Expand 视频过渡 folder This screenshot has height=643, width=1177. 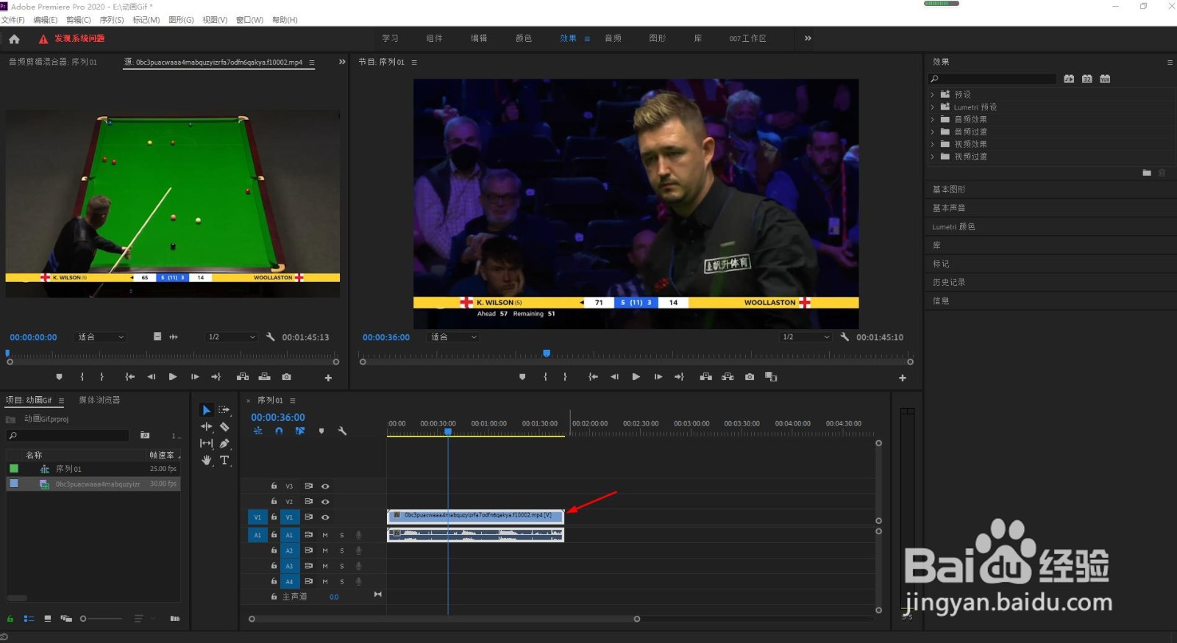point(932,157)
